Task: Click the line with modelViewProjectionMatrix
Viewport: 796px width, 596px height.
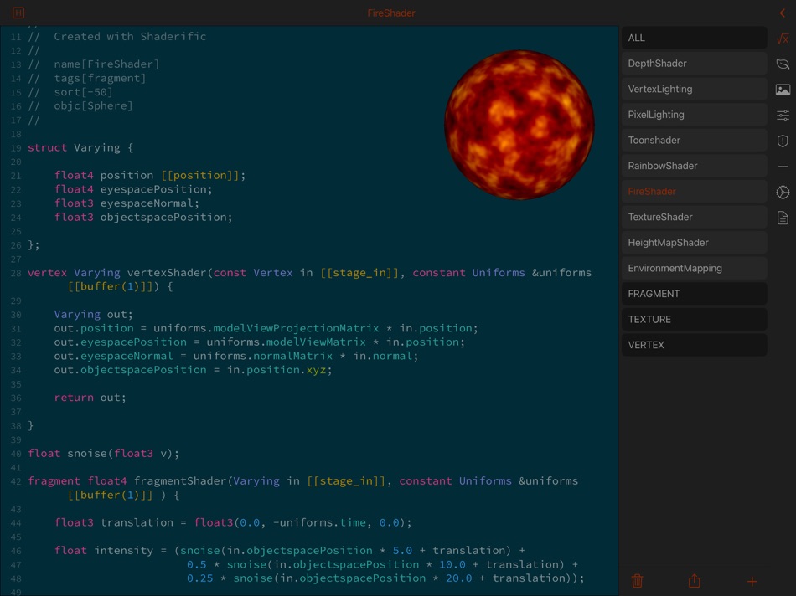Action: pyautogui.click(x=266, y=328)
